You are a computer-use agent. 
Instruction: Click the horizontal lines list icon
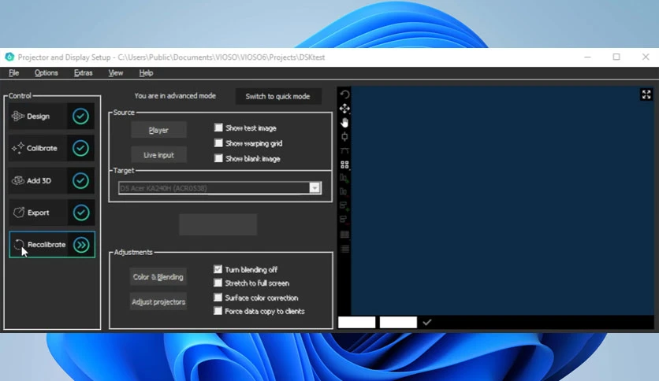pyautogui.click(x=344, y=249)
